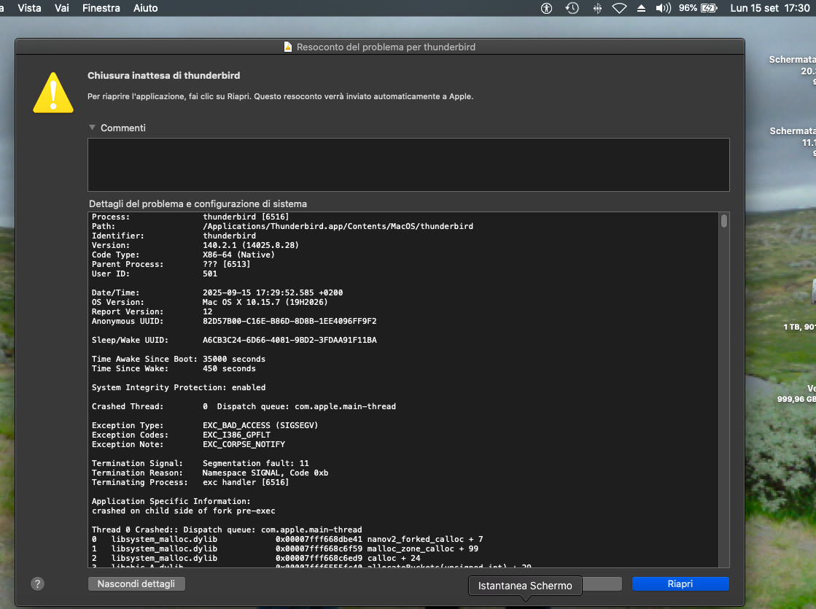Open the volume control icon
The height and width of the screenshot is (609, 816).
[663, 8]
